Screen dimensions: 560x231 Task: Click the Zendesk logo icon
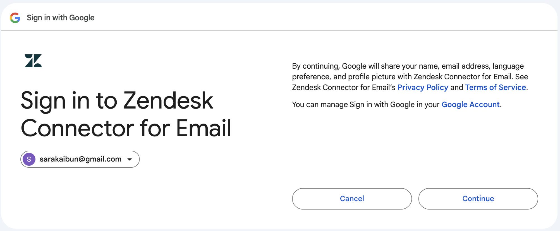33,61
